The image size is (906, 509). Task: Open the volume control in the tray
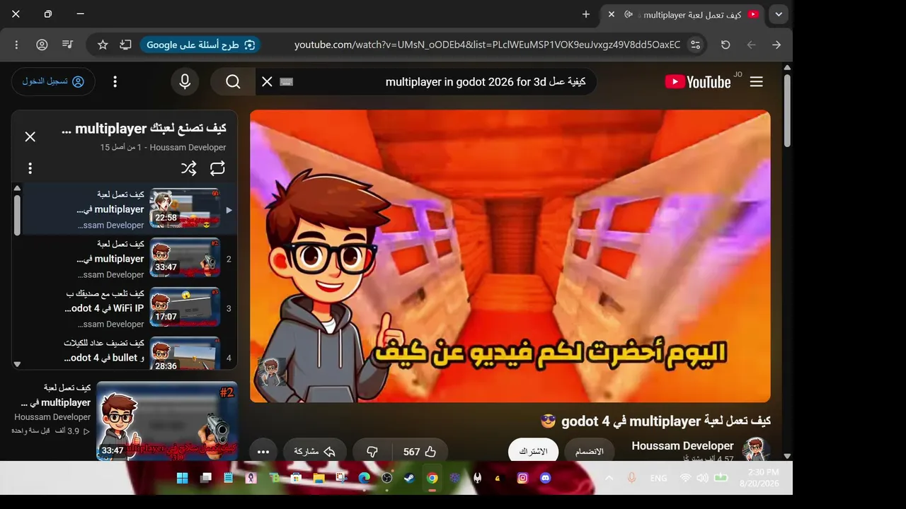[702, 478]
